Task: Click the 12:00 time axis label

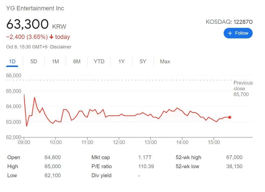Action: pos(119,142)
